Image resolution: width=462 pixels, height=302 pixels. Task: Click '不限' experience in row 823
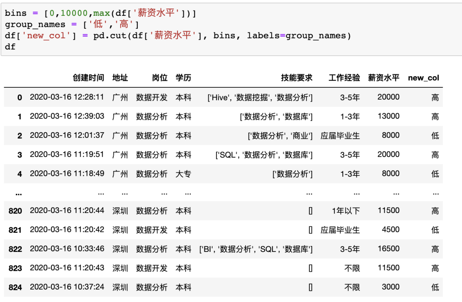(x=352, y=268)
